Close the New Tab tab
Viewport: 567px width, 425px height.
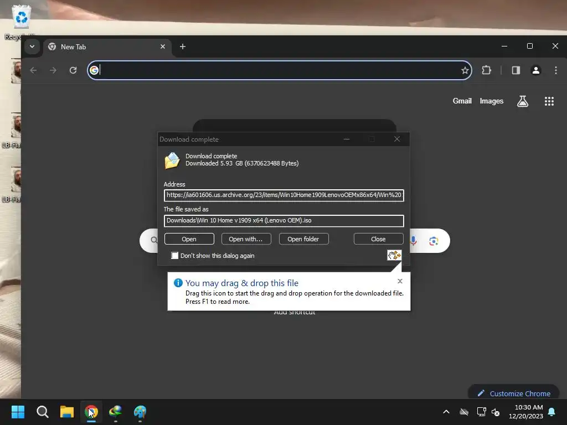point(163,46)
